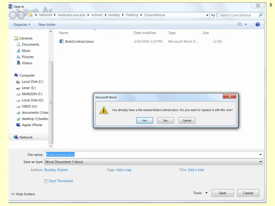The width and height of the screenshot is (275, 206).
Task: Click the Word icon in the title bar
Action: [x=11, y=6]
